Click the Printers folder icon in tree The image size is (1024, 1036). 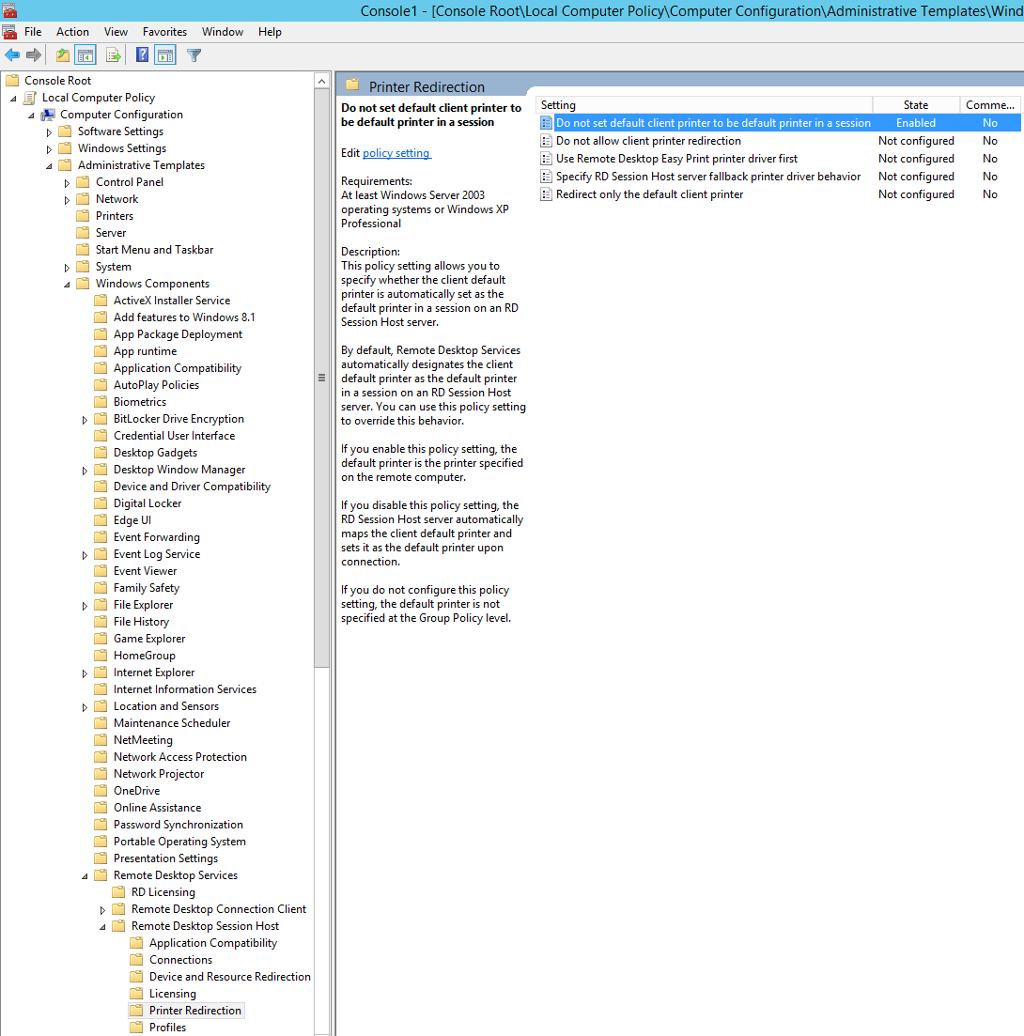[84, 216]
